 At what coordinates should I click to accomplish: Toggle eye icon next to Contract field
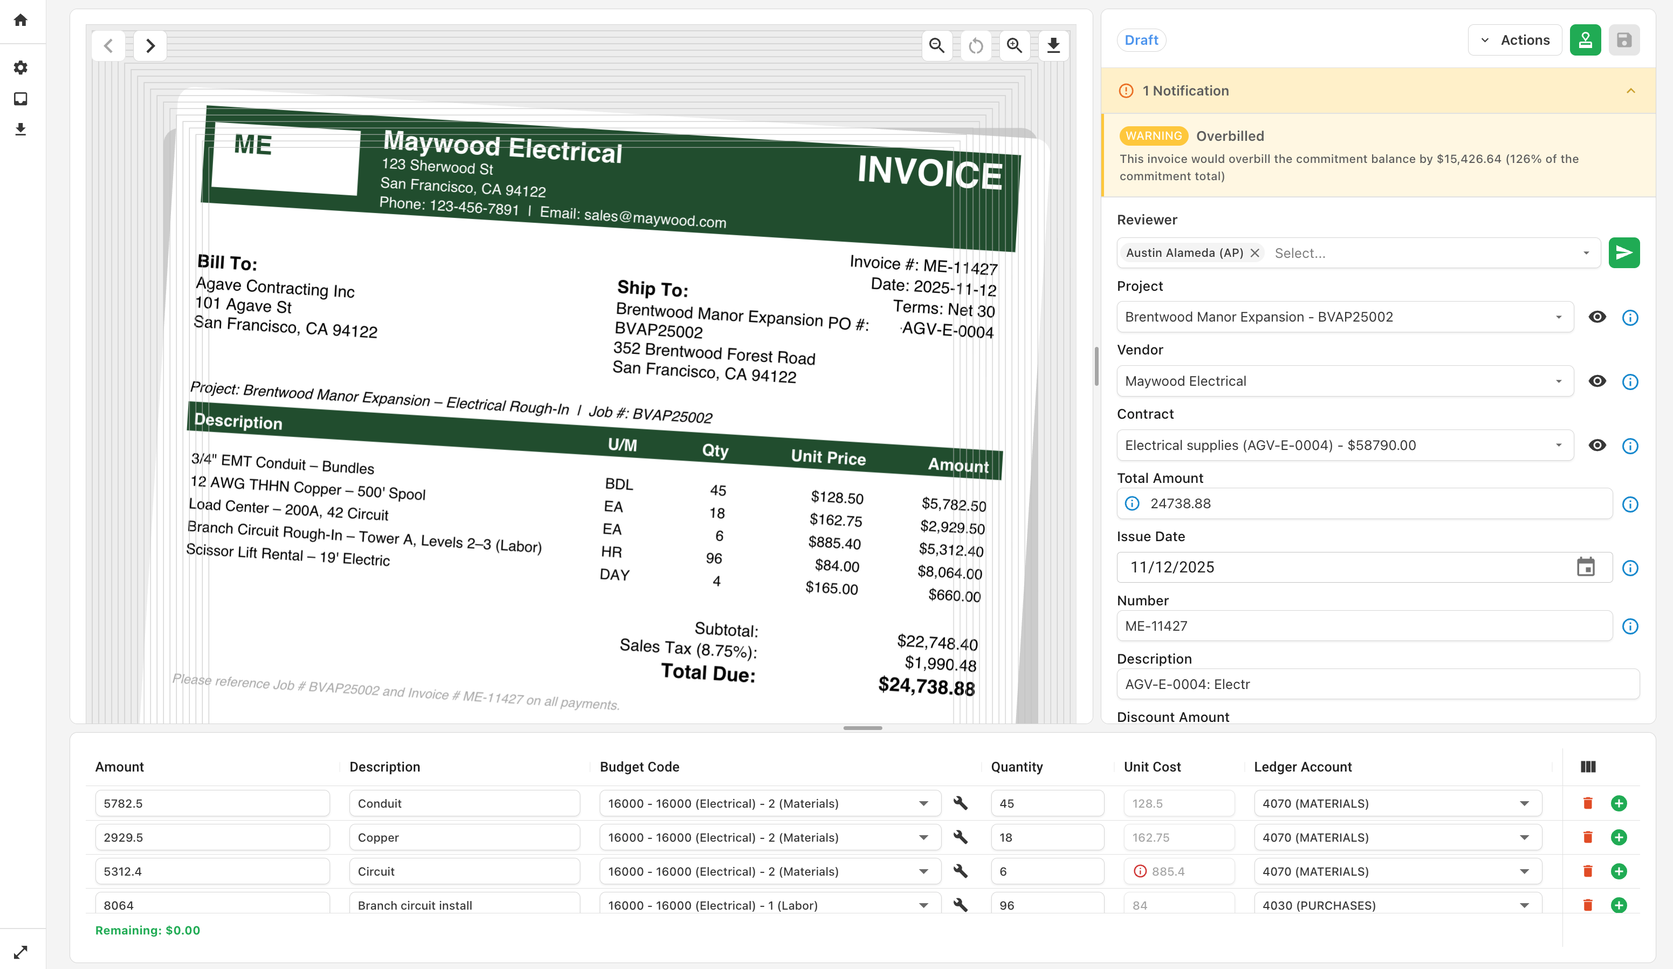1596,445
